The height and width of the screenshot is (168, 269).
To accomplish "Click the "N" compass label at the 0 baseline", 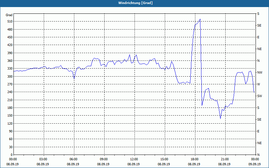I will pos(258,155).
